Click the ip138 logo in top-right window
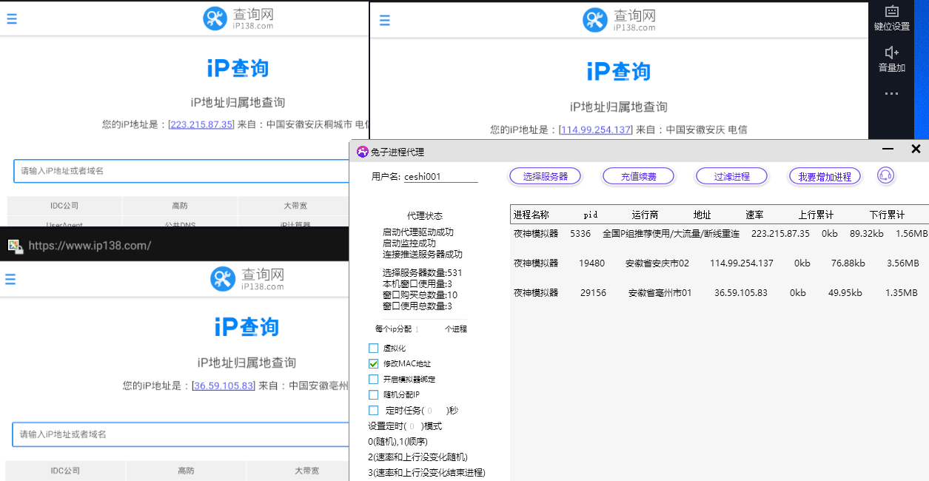This screenshot has width=929, height=481. pyautogui.click(x=619, y=20)
